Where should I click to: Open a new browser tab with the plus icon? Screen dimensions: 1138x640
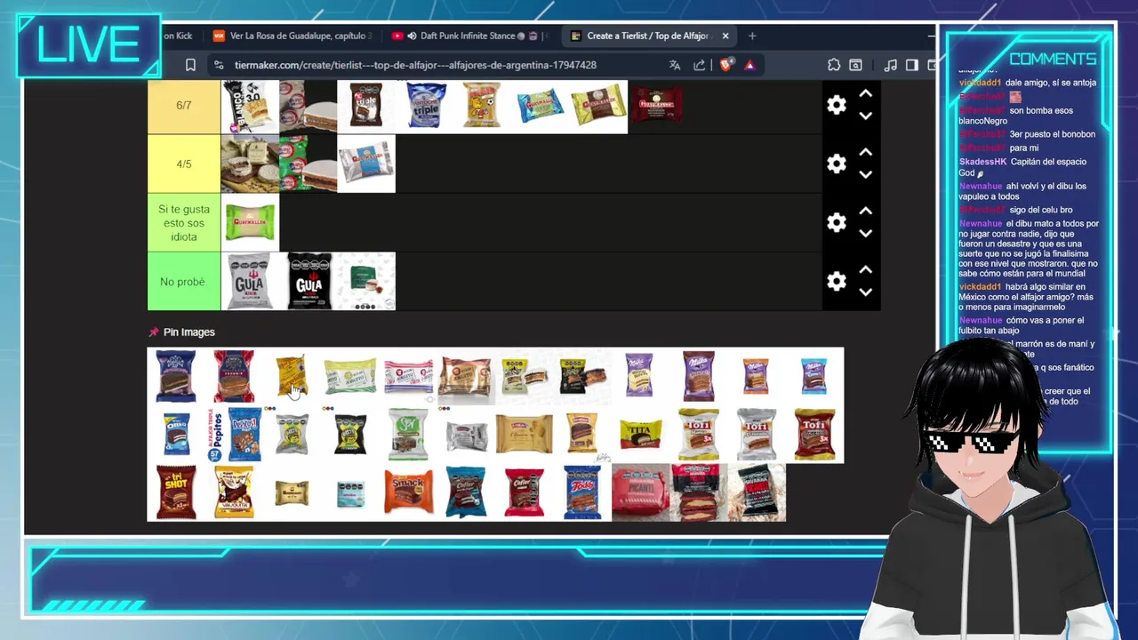pyautogui.click(x=752, y=36)
